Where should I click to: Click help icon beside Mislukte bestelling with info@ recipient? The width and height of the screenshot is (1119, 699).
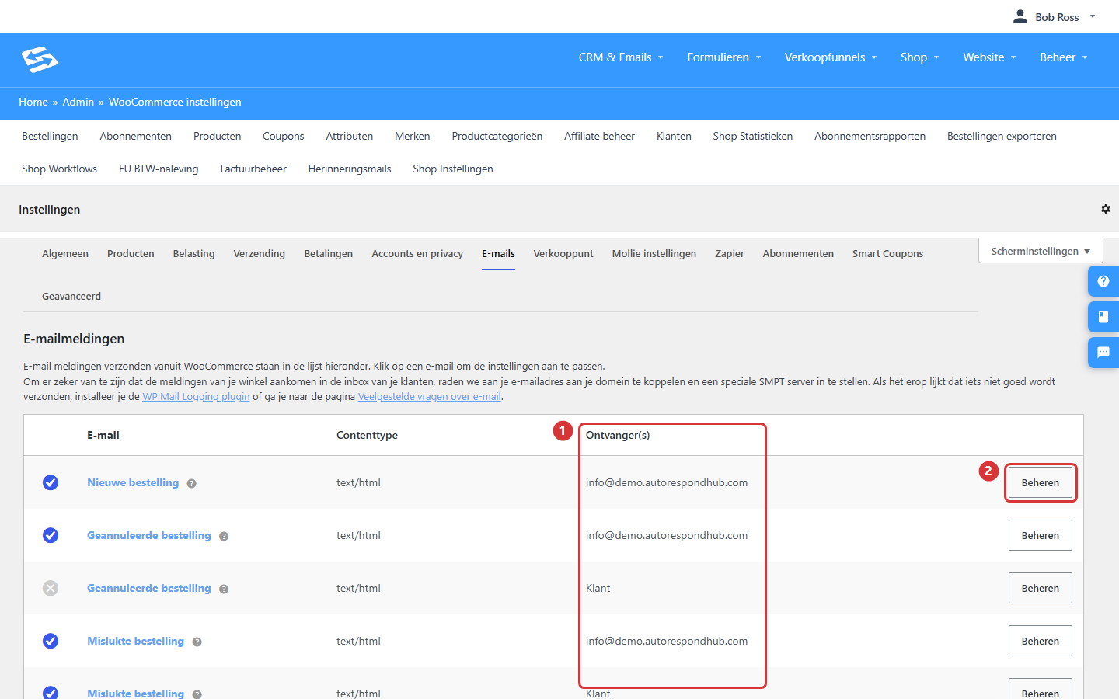(x=197, y=642)
